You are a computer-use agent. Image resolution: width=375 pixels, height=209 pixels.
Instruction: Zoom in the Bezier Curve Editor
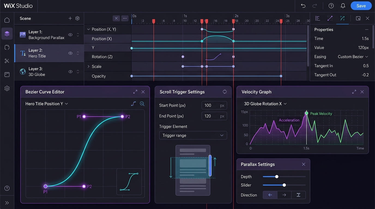pos(142,104)
